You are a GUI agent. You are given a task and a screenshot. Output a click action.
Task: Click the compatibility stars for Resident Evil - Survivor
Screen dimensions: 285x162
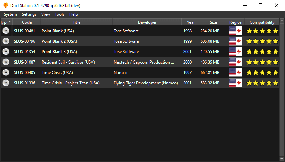point(262,62)
